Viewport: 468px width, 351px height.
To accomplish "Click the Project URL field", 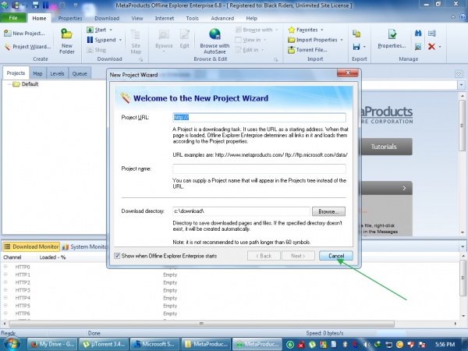I will coord(259,117).
